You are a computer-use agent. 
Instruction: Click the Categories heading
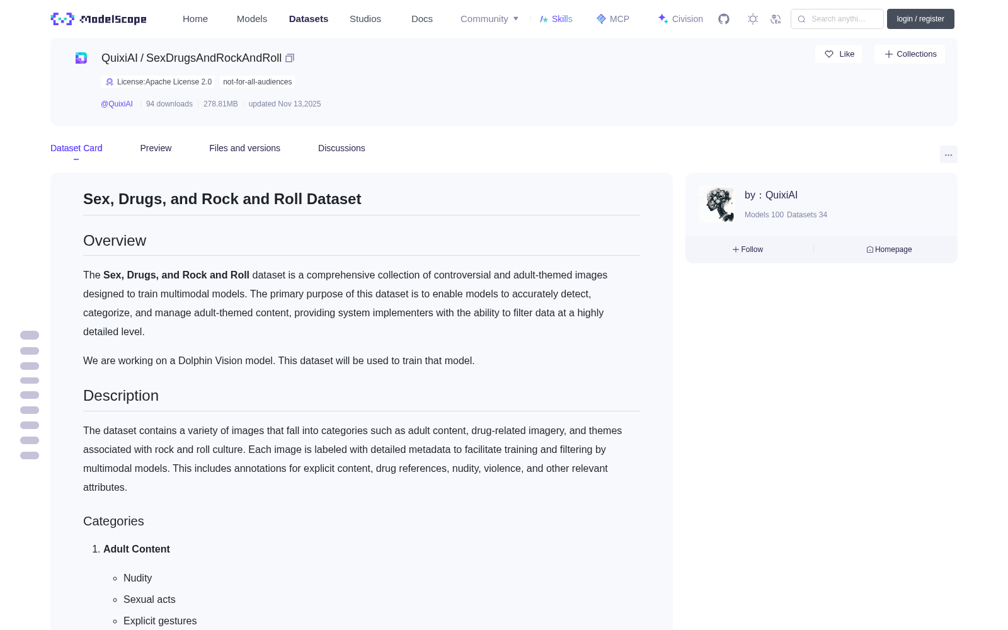(x=113, y=521)
